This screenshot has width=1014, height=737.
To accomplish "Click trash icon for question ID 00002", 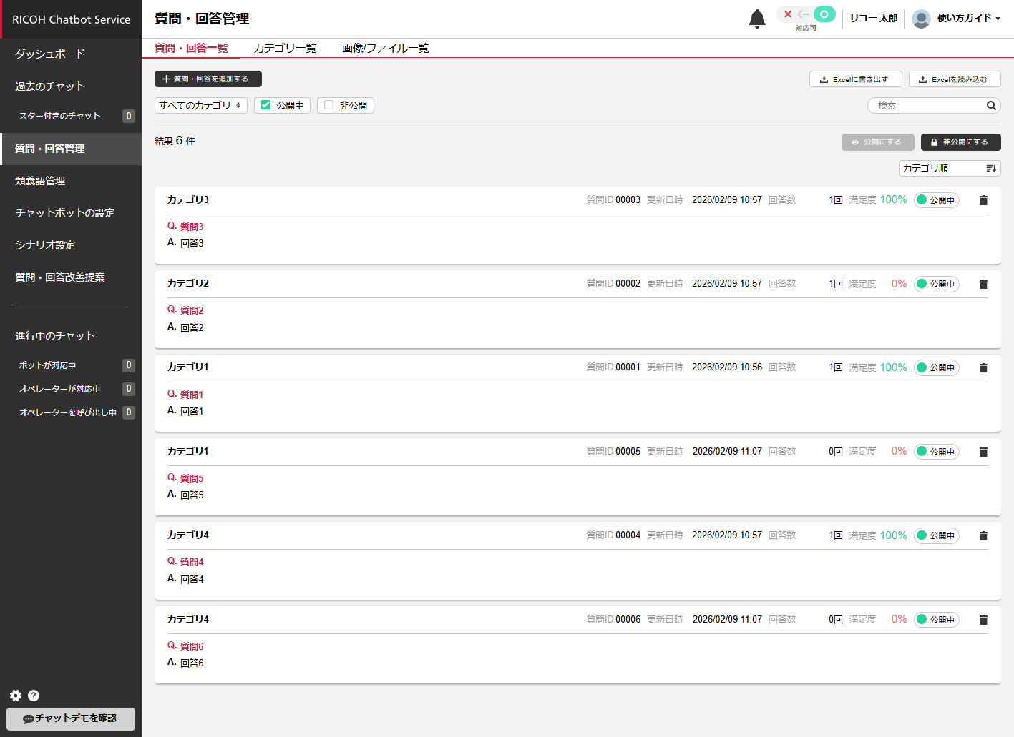I will click(x=983, y=285).
